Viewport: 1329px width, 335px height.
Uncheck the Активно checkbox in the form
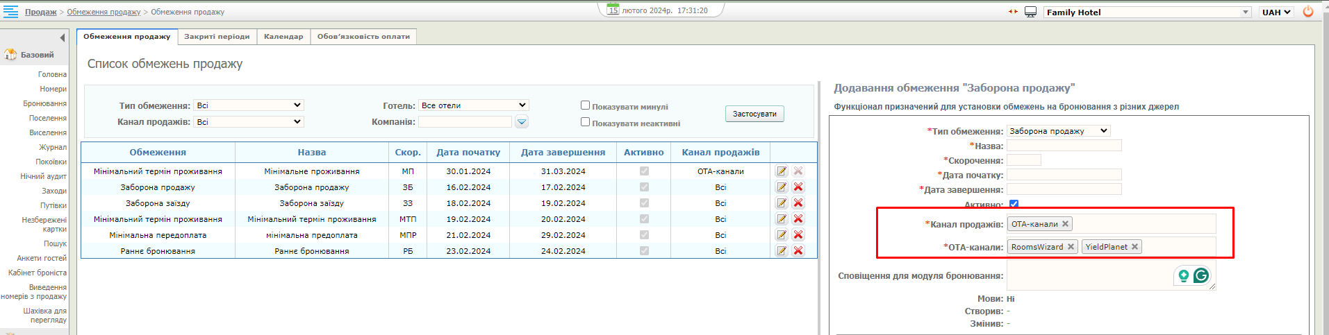pos(1014,204)
